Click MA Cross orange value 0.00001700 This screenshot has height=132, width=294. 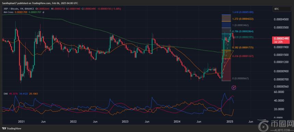(x=21, y=12)
